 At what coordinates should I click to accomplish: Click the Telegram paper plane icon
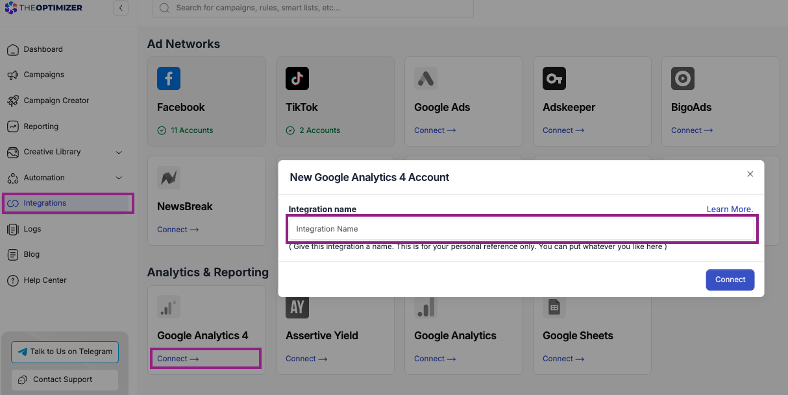point(23,352)
